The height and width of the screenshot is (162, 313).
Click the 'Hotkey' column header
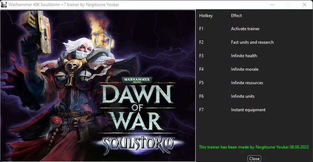(206, 16)
